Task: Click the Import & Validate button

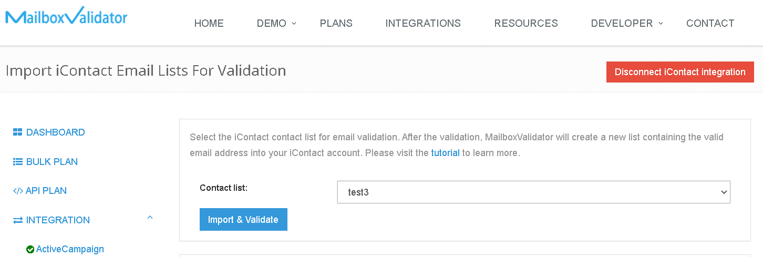Action: point(243,220)
